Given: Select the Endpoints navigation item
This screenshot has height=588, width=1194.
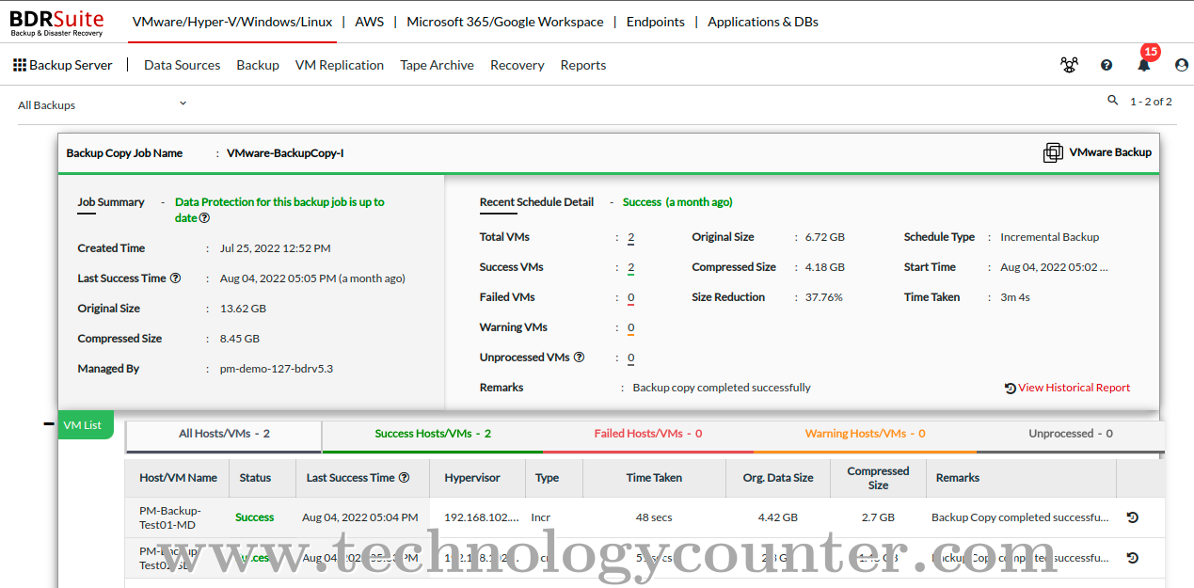Looking at the screenshot, I should (655, 21).
